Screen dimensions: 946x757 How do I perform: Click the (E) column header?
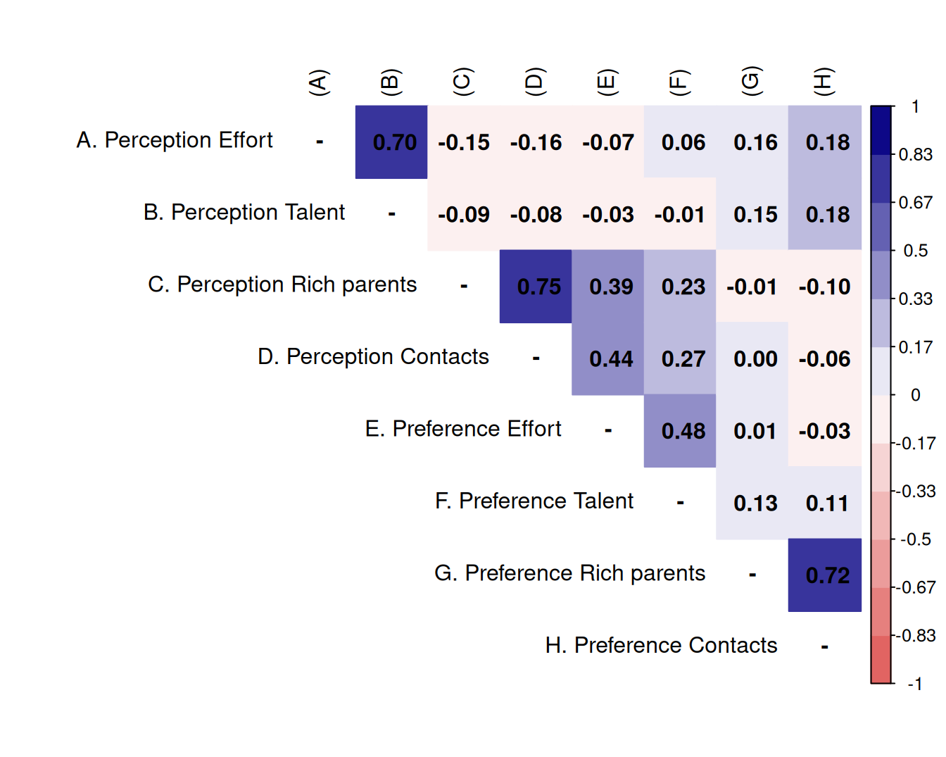607,82
